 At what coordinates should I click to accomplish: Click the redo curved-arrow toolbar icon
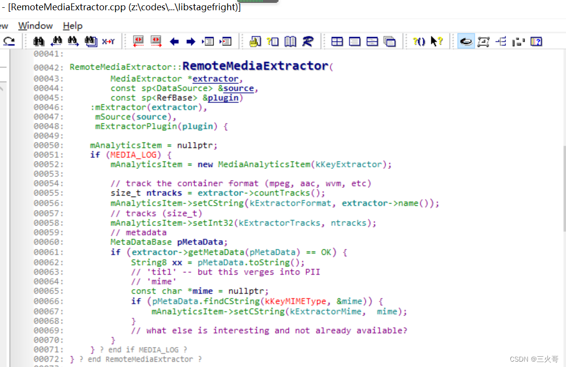(9, 41)
